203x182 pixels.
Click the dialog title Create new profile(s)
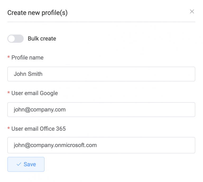coord(37,13)
